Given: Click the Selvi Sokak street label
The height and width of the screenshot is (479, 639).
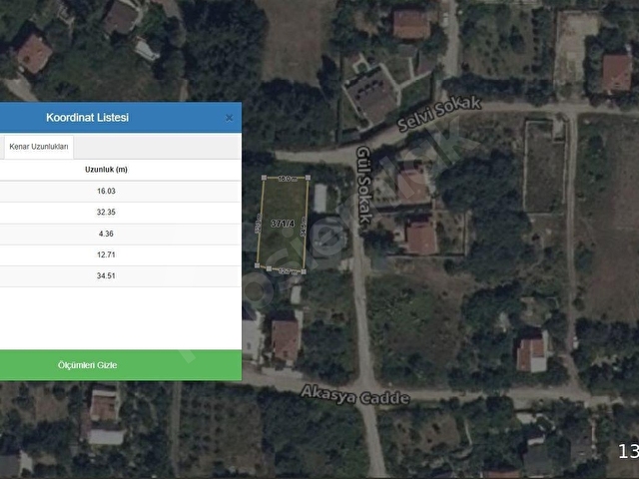Looking at the screenshot, I should [x=439, y=113].
